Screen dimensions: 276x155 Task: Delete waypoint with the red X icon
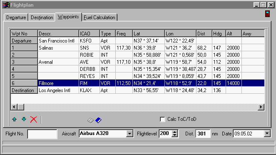coord(33,120)
